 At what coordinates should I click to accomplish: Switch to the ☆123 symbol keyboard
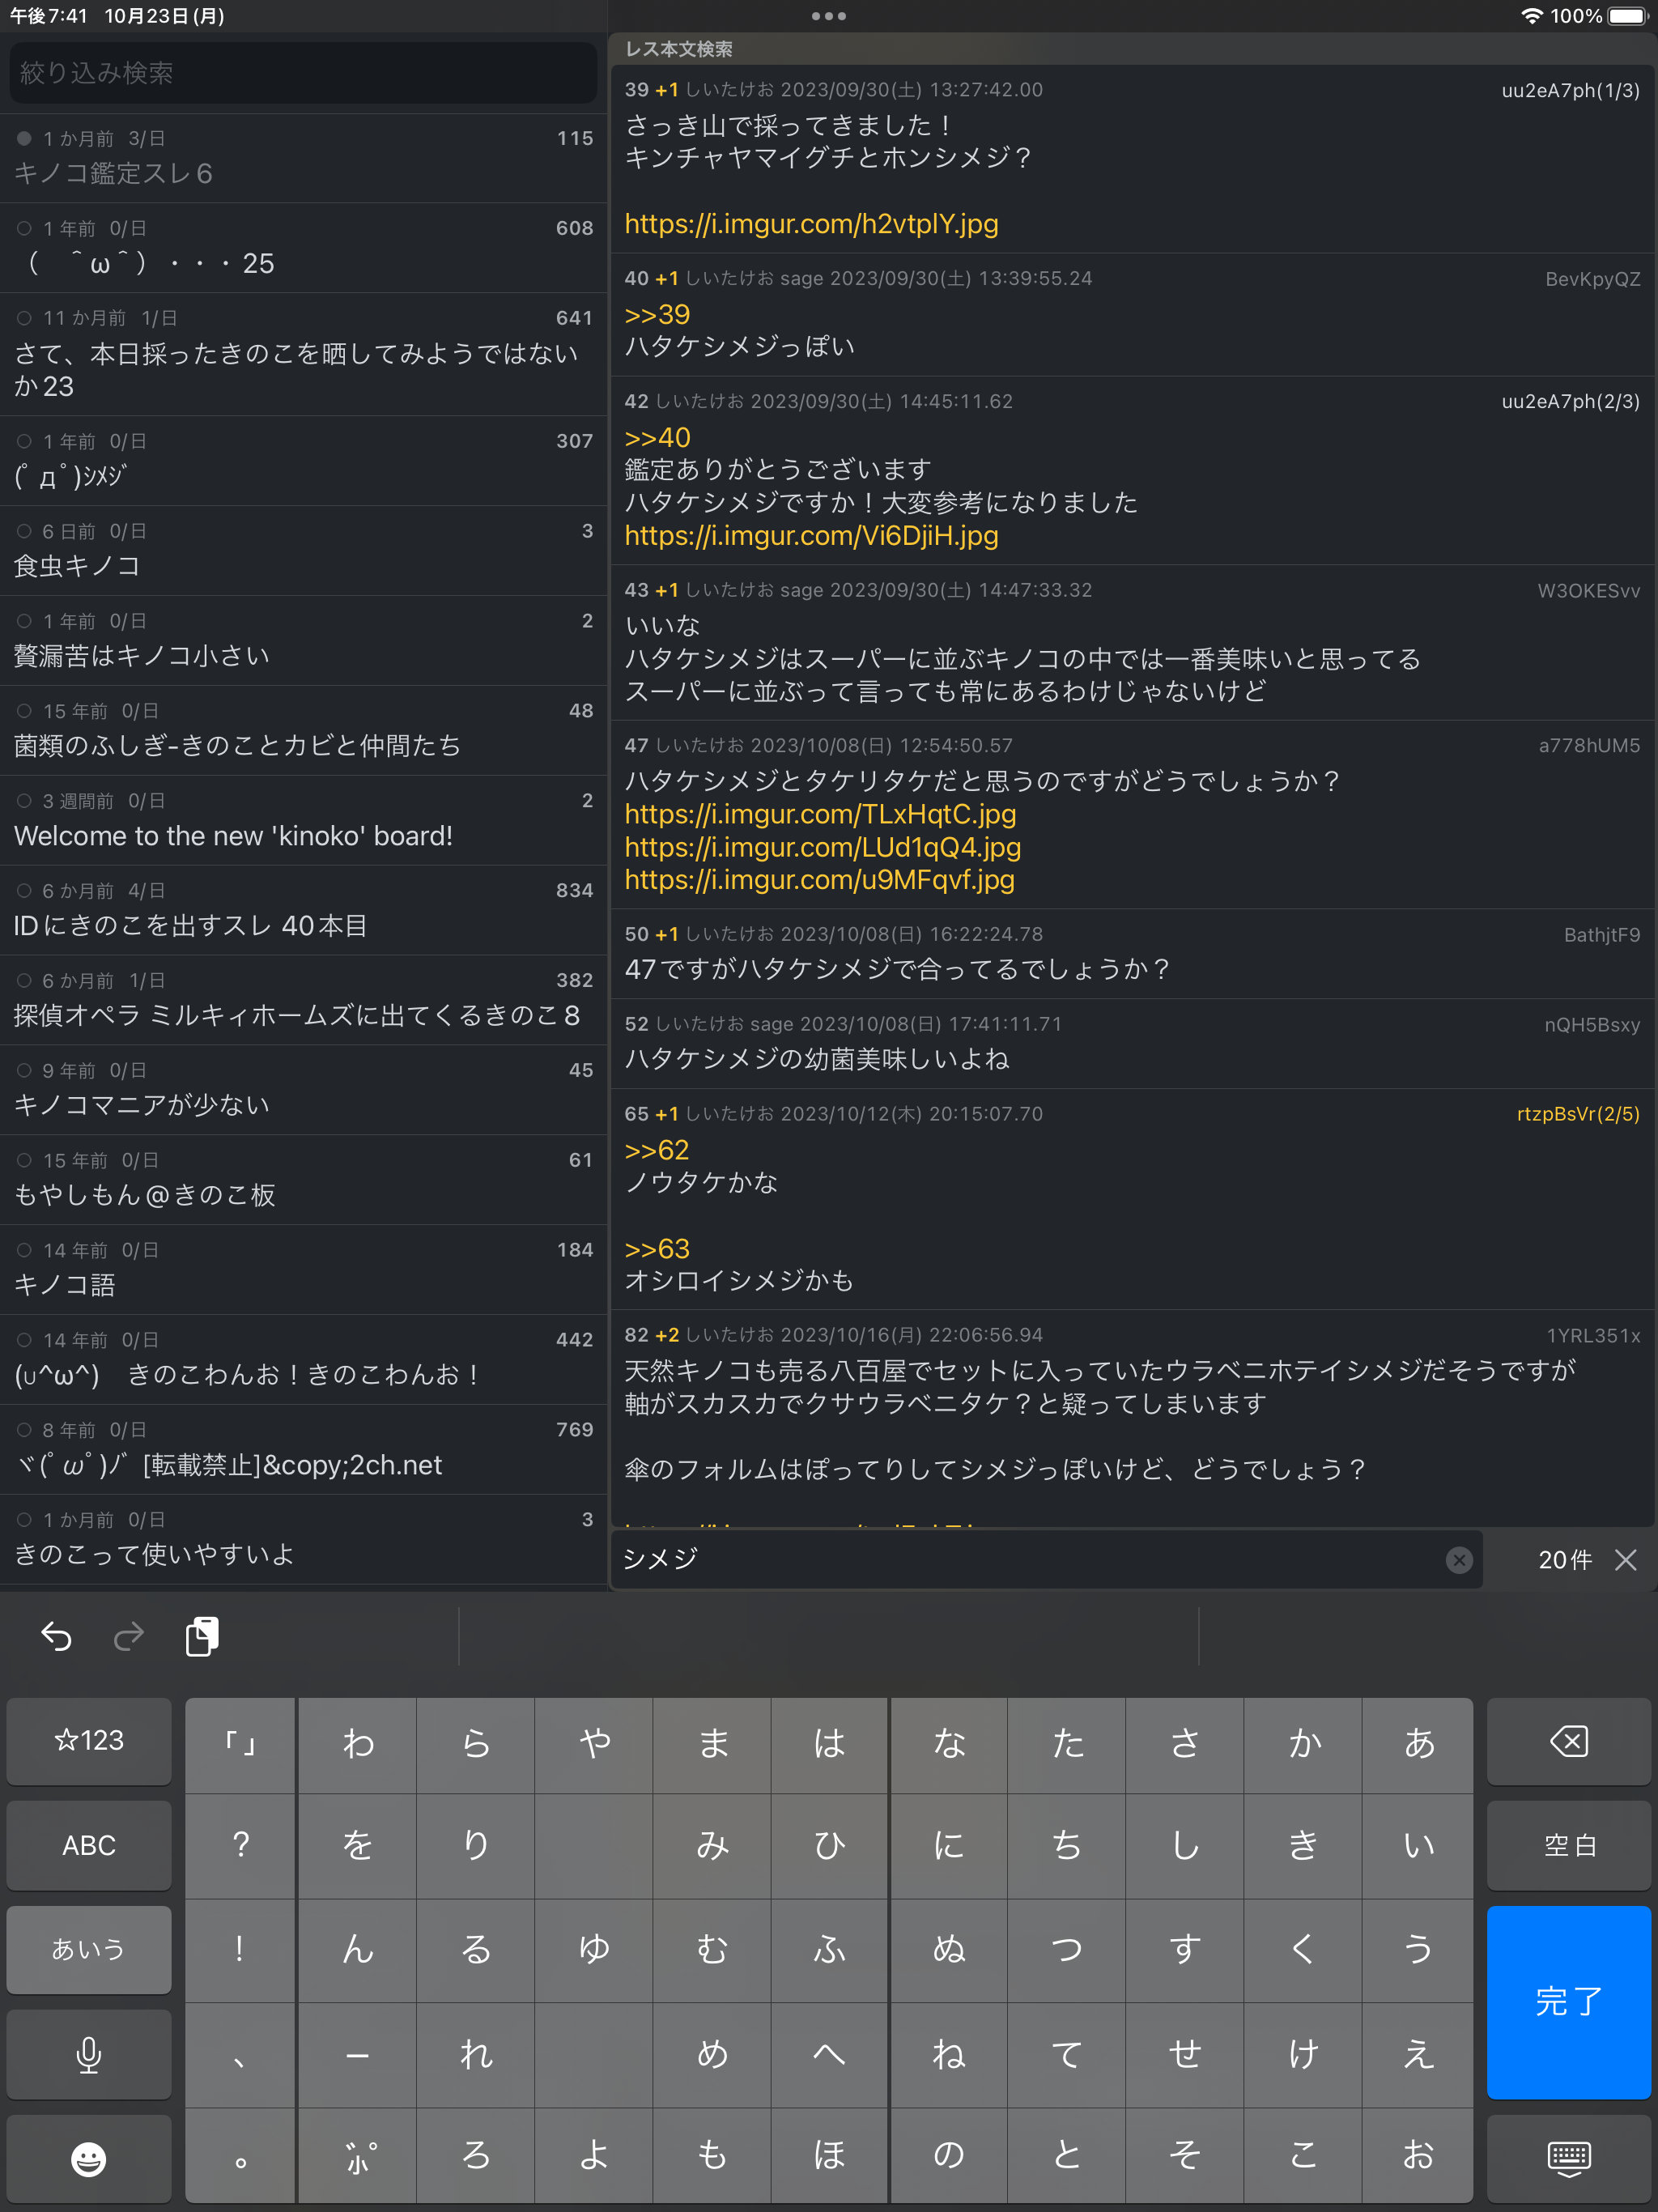click(x=89, y=1741)
